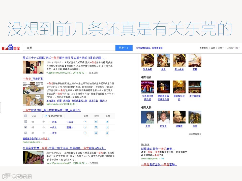Play song 01 by 任贤齐
Screen dimensions: 242x181
tap(85, 122)
